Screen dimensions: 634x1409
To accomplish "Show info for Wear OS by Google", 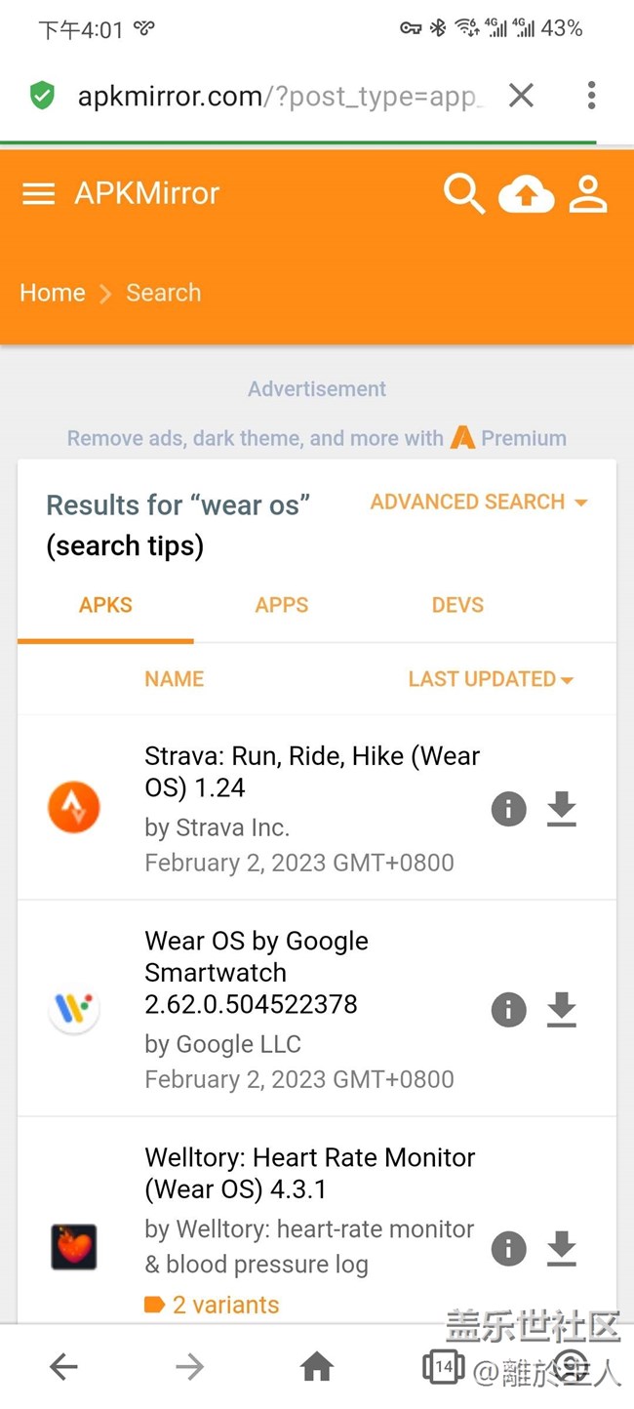I will [508, 1010].
